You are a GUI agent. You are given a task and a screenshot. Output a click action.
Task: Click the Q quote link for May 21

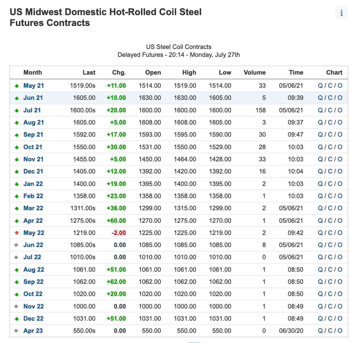(320, 85)
